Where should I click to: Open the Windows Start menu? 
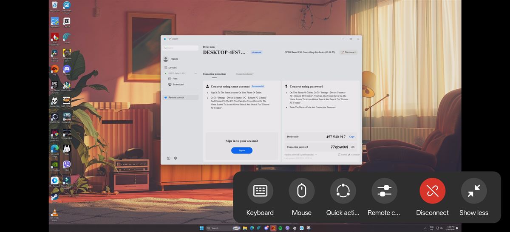(201, 228)
